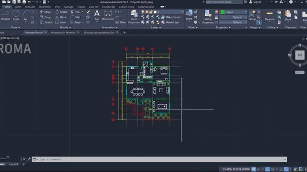Click the Paste tool
307x172 pixels.
(288, 15)
